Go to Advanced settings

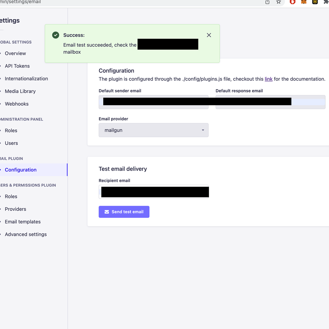click(x=26, y=234)
